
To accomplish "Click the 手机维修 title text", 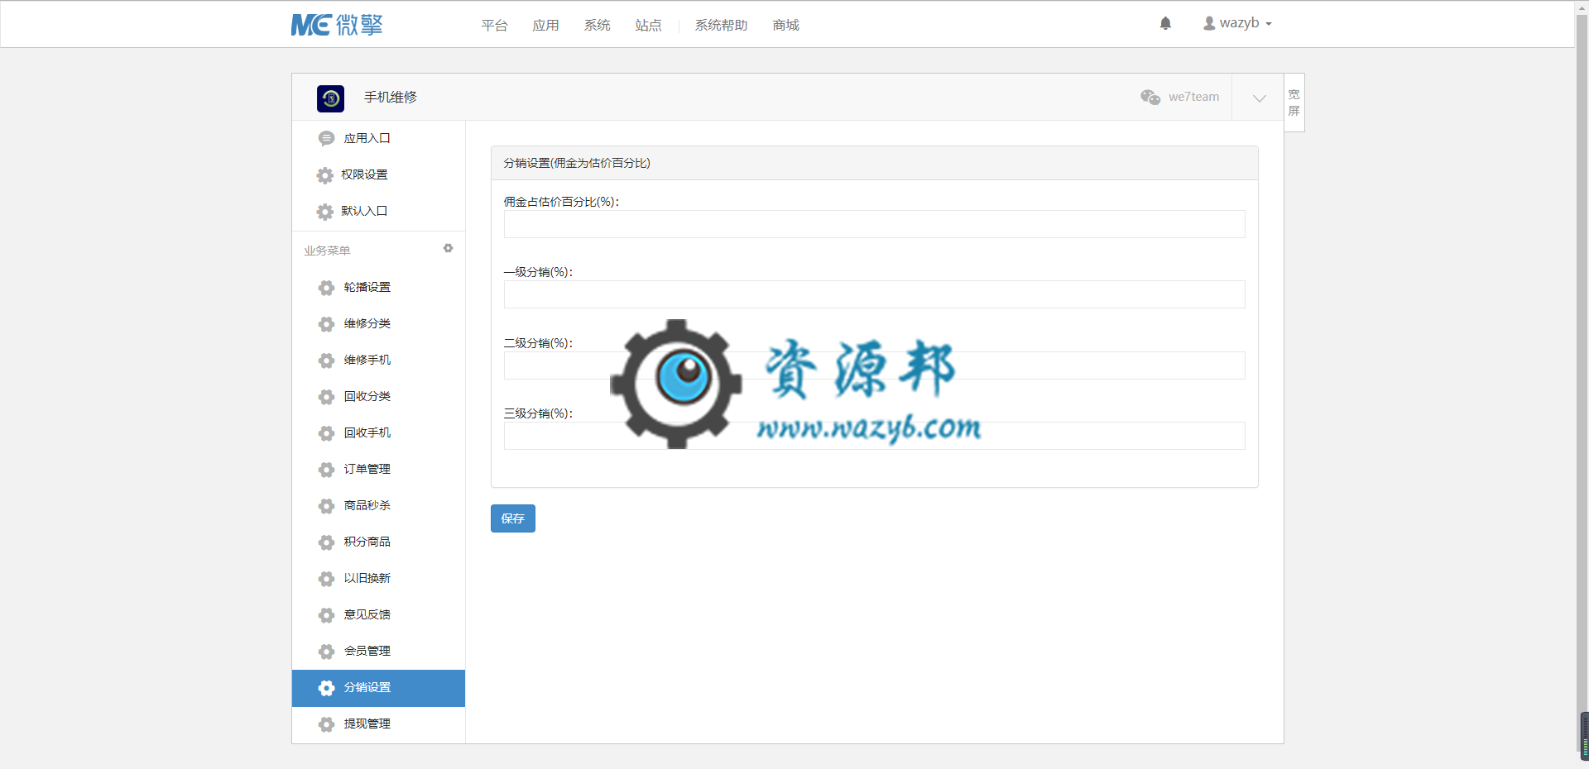I will click(391, 98).
